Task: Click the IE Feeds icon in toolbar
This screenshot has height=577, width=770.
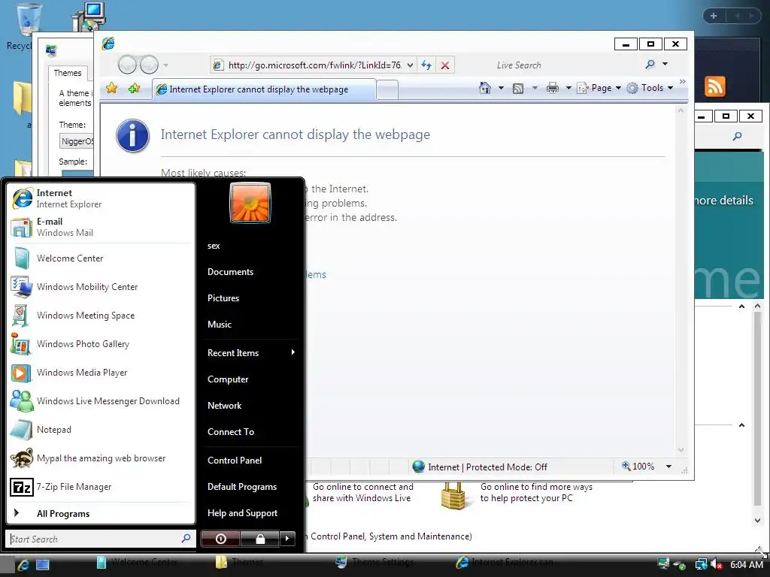Action: [518, 89]
